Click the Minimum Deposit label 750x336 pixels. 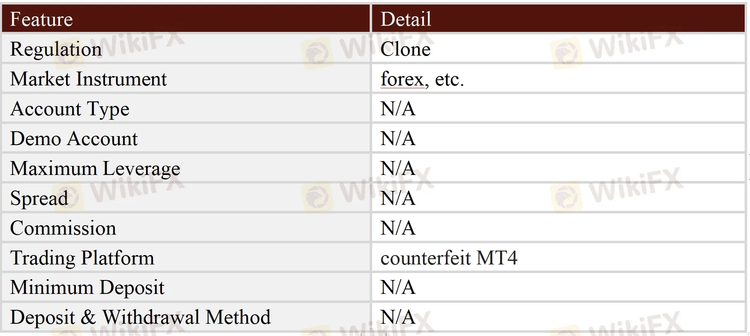point(87,288)
